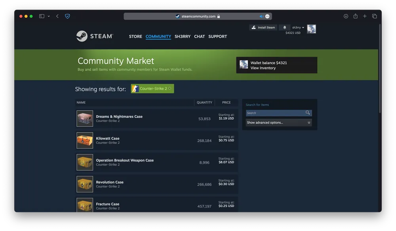Viewport: 396px width, 231px height.
Task: Open the Kilowatt Case thumbnail
Action: 85,140
